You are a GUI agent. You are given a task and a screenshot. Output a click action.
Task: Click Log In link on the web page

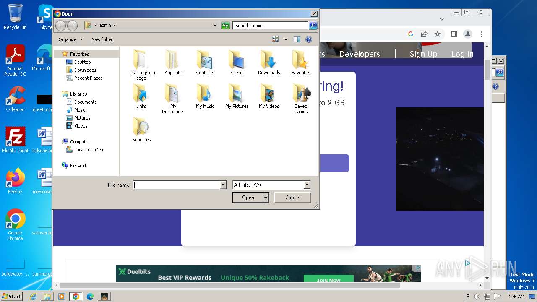pyautogui.click(x=462, y=54)
